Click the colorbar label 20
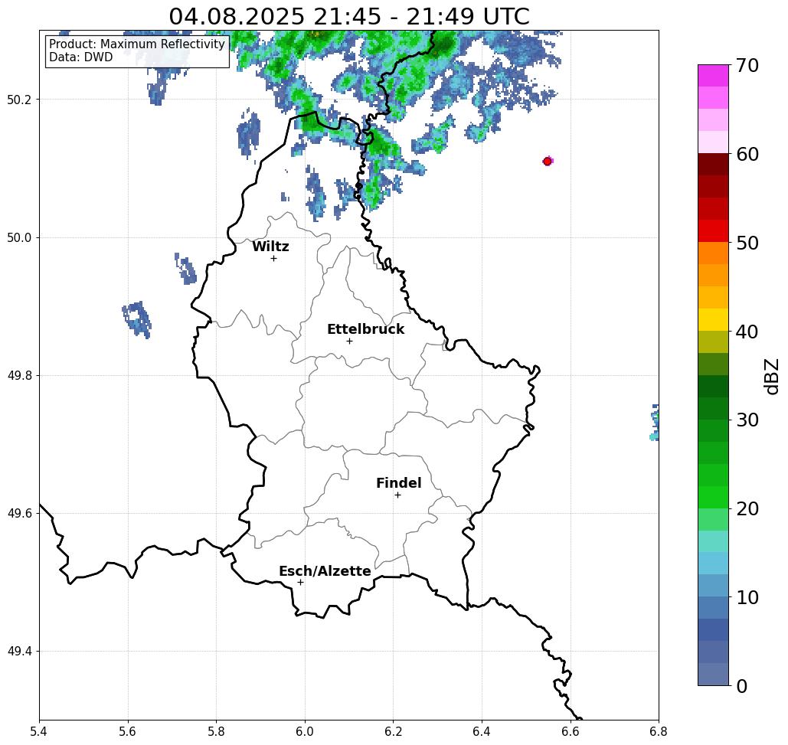 747,509
